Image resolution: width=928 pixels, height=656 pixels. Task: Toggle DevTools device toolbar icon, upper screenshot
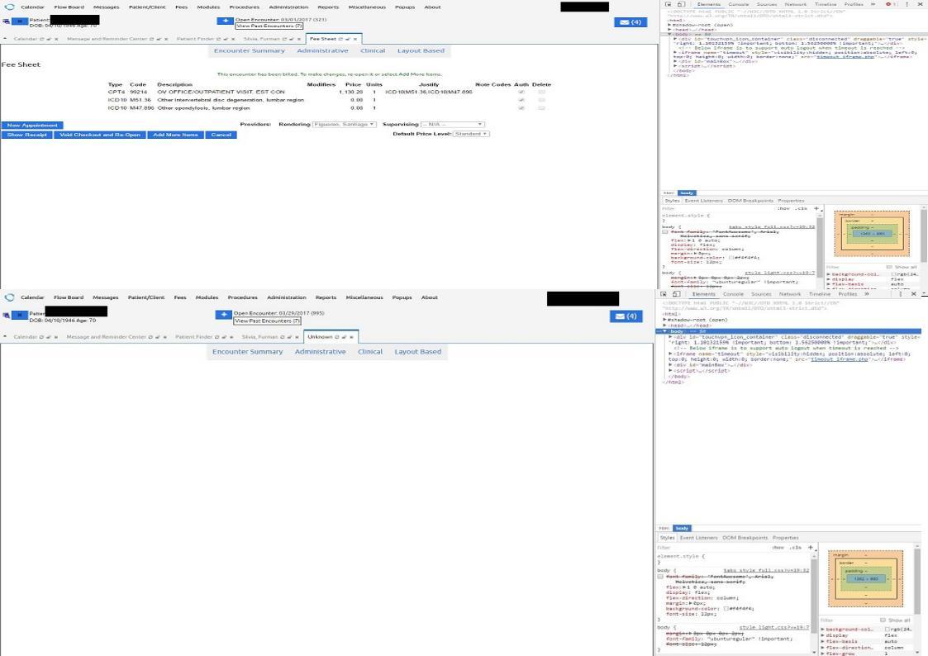(681, 4)
